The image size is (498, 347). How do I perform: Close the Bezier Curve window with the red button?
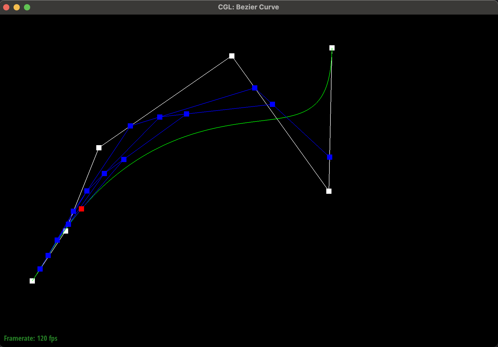click(6, 7)
